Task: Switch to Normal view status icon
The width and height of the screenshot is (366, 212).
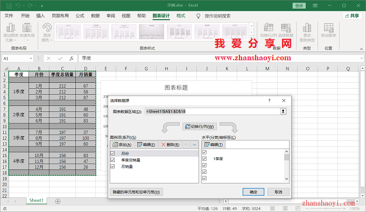Action: pos(272,208)
